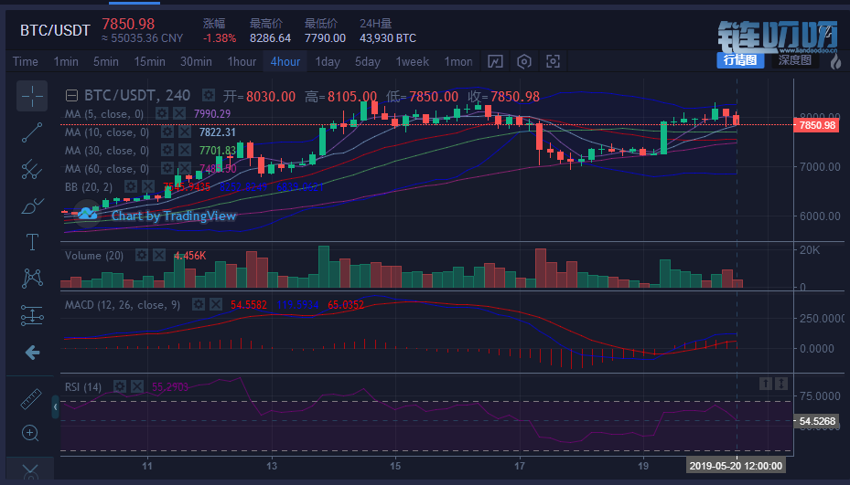Remove the MA (60, close, 0) indicator
This screenshot has width=850, height=485.
coord(185,169)
